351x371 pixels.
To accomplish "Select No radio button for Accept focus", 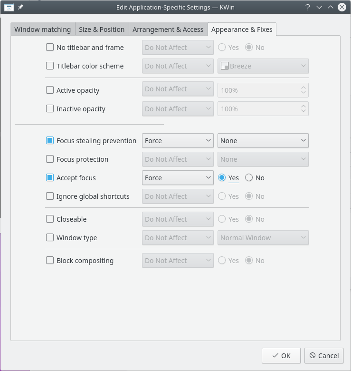I will [x=249, y=178].
